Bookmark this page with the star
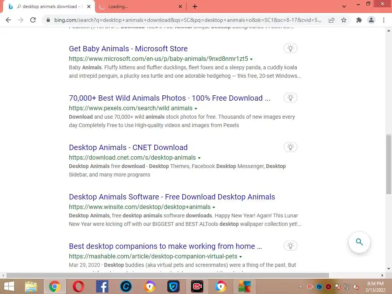 click(344, 20)
